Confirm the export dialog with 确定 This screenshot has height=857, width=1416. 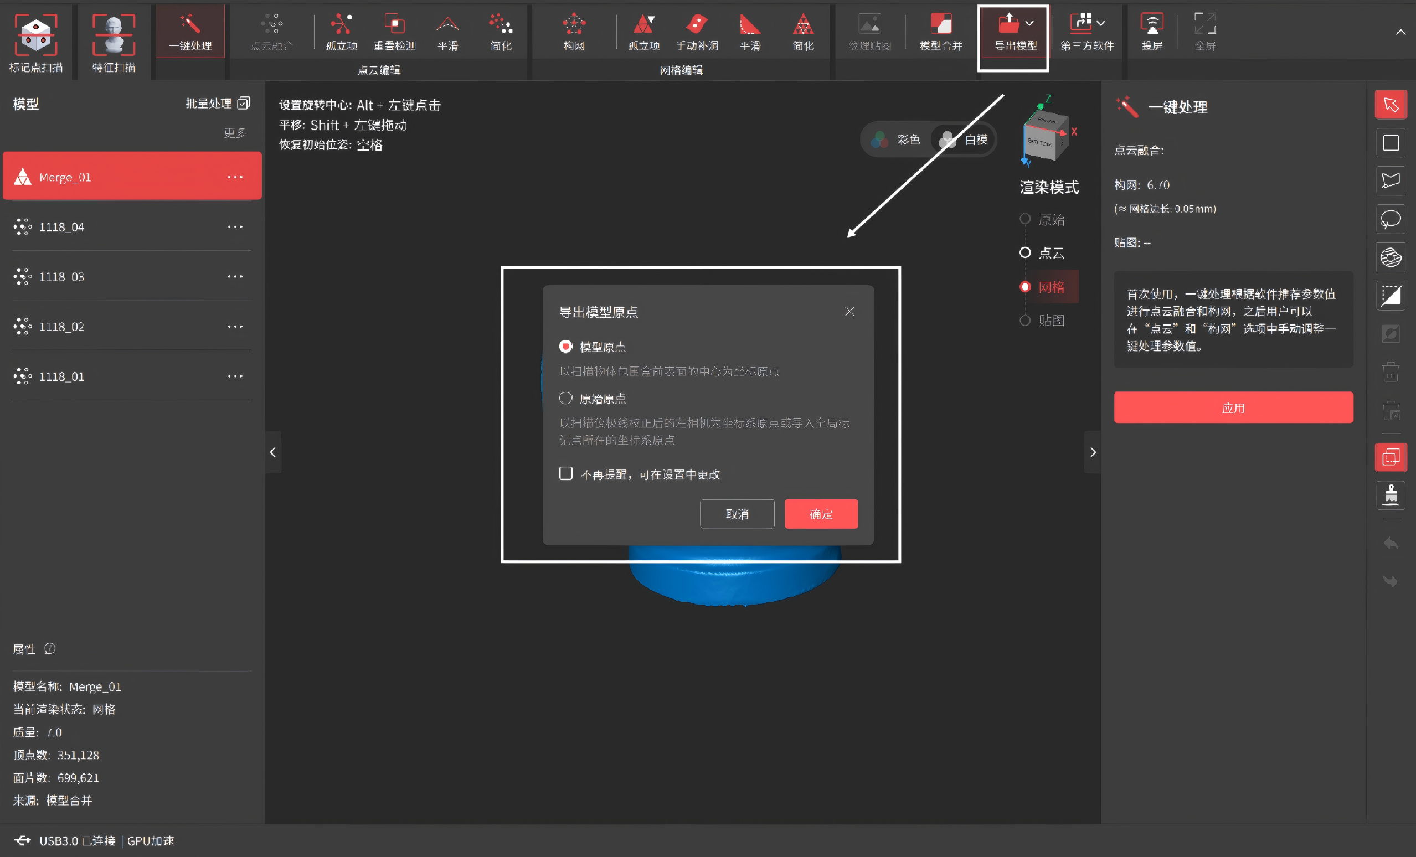821,514
